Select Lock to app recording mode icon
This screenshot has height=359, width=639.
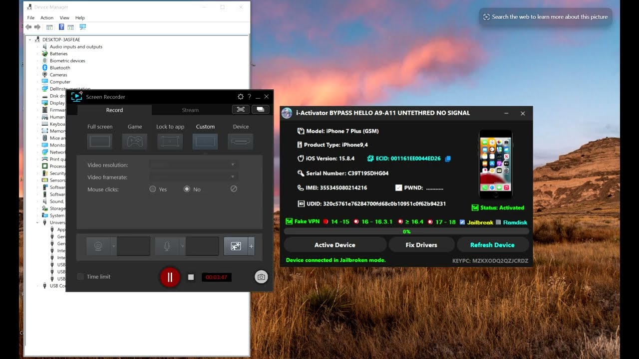[x=170, y=142]
